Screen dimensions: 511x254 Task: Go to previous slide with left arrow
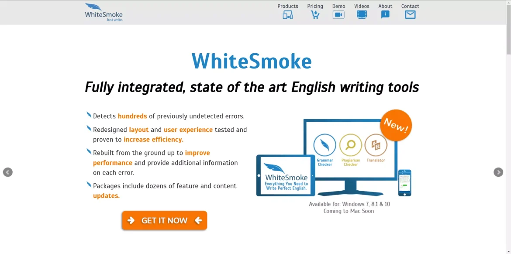coord(8,172)
